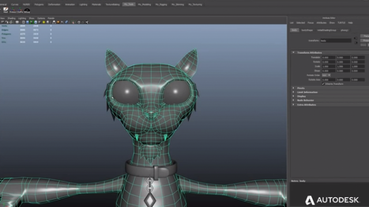Open the My_Modeling shelf tab

(x=144, y=4)
